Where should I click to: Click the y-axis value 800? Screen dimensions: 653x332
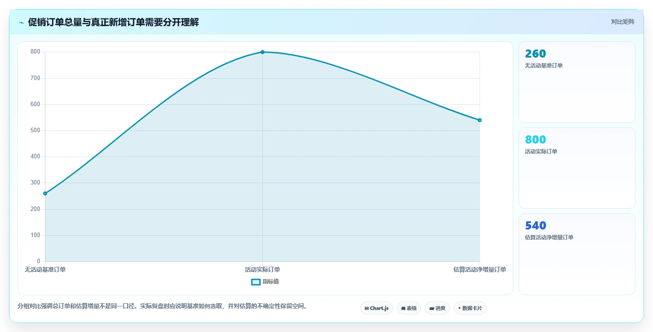[x=36, y=52]
